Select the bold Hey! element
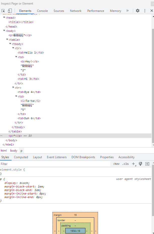 (x=30, y=61)
